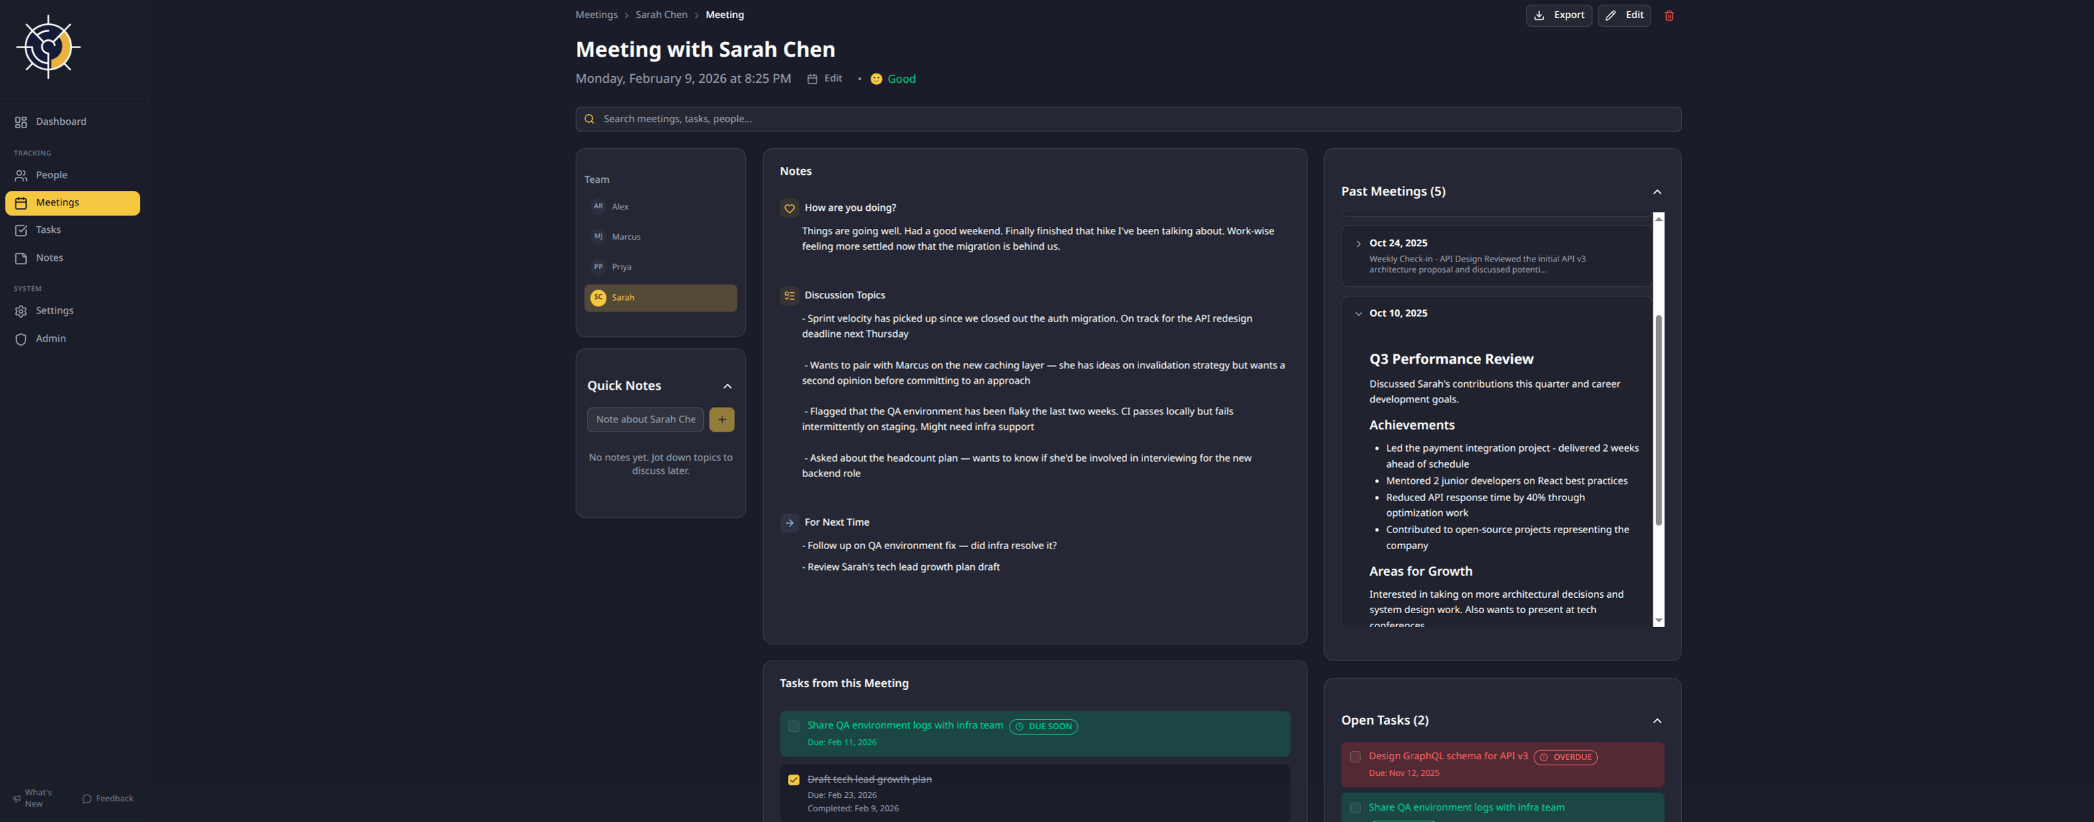Uncheck the Draft tech lead growth plan task
The width and height of the screenshot is (2094, 822).
pos(793,780)
